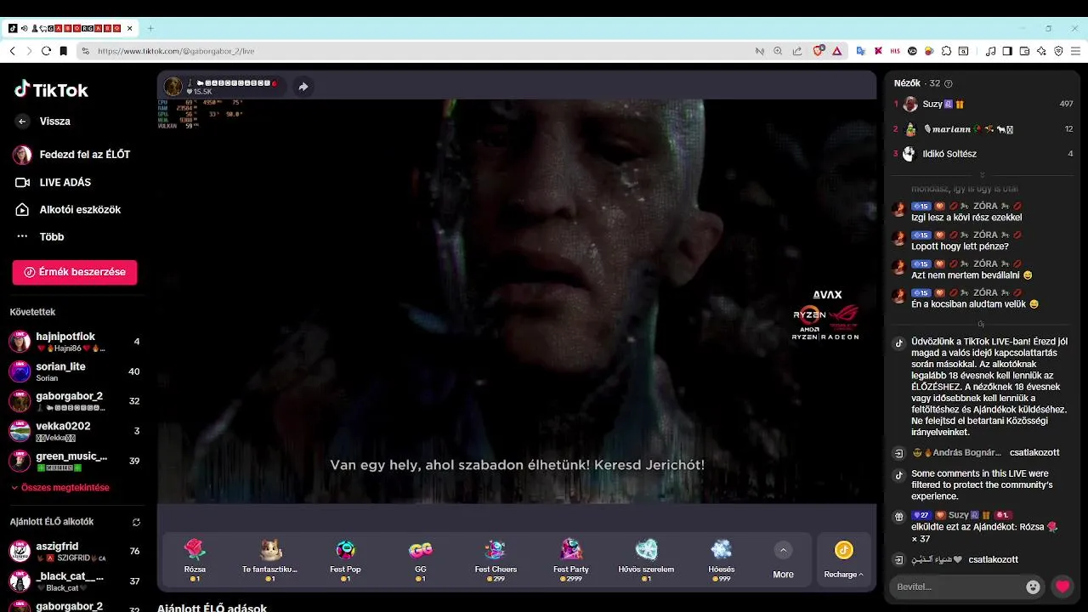Refresh the Ajánlott ÉLŐ alkotók list
Viewport: 1088px width, 612px height.
click(136, 522)
